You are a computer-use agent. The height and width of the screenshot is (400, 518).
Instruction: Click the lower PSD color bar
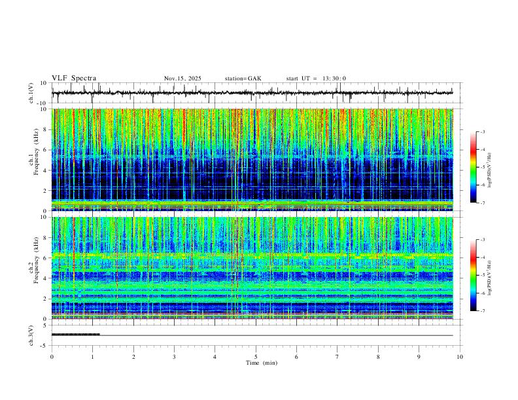(474, 275)
